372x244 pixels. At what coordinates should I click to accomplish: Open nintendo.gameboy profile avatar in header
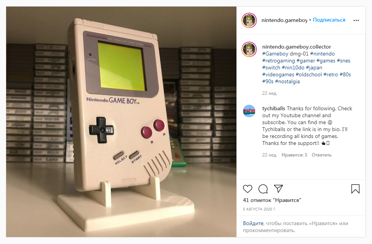(249, 20)
